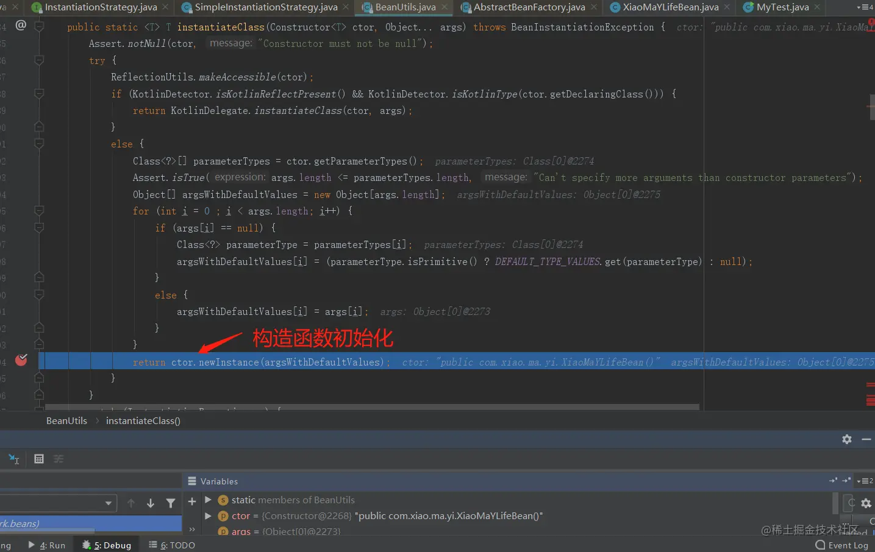Click the editor horizontal scrollbar

pos(372,406)
